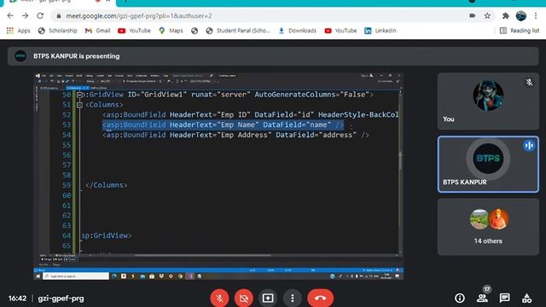Viewport: 546px width, 307px height.
Task: Click Windows search box in shared screen
Action: click(76, 276)
